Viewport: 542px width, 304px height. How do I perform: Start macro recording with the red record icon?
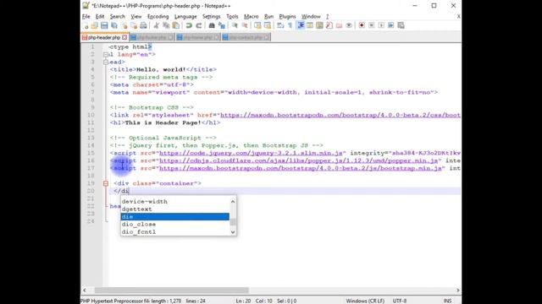pos(362,25)
